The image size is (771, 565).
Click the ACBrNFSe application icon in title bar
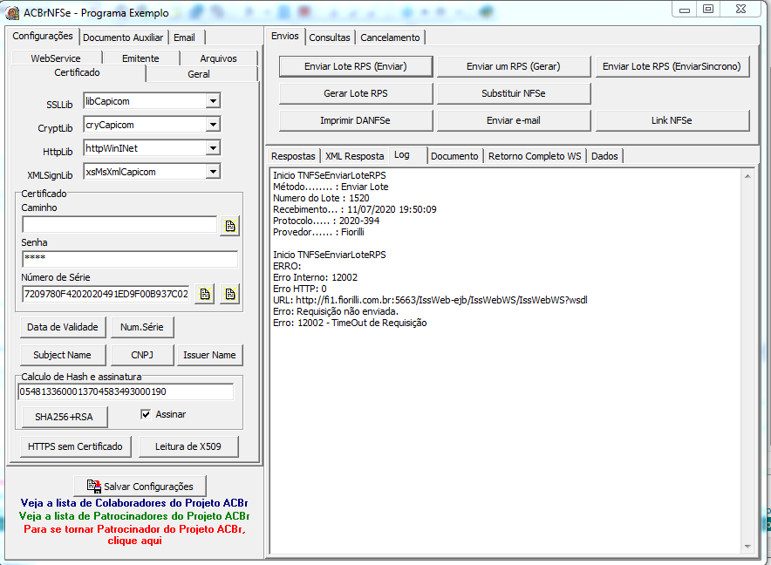[12, 13]
